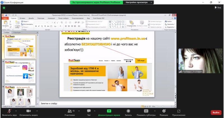Open the Chat panel

point(89,111)
